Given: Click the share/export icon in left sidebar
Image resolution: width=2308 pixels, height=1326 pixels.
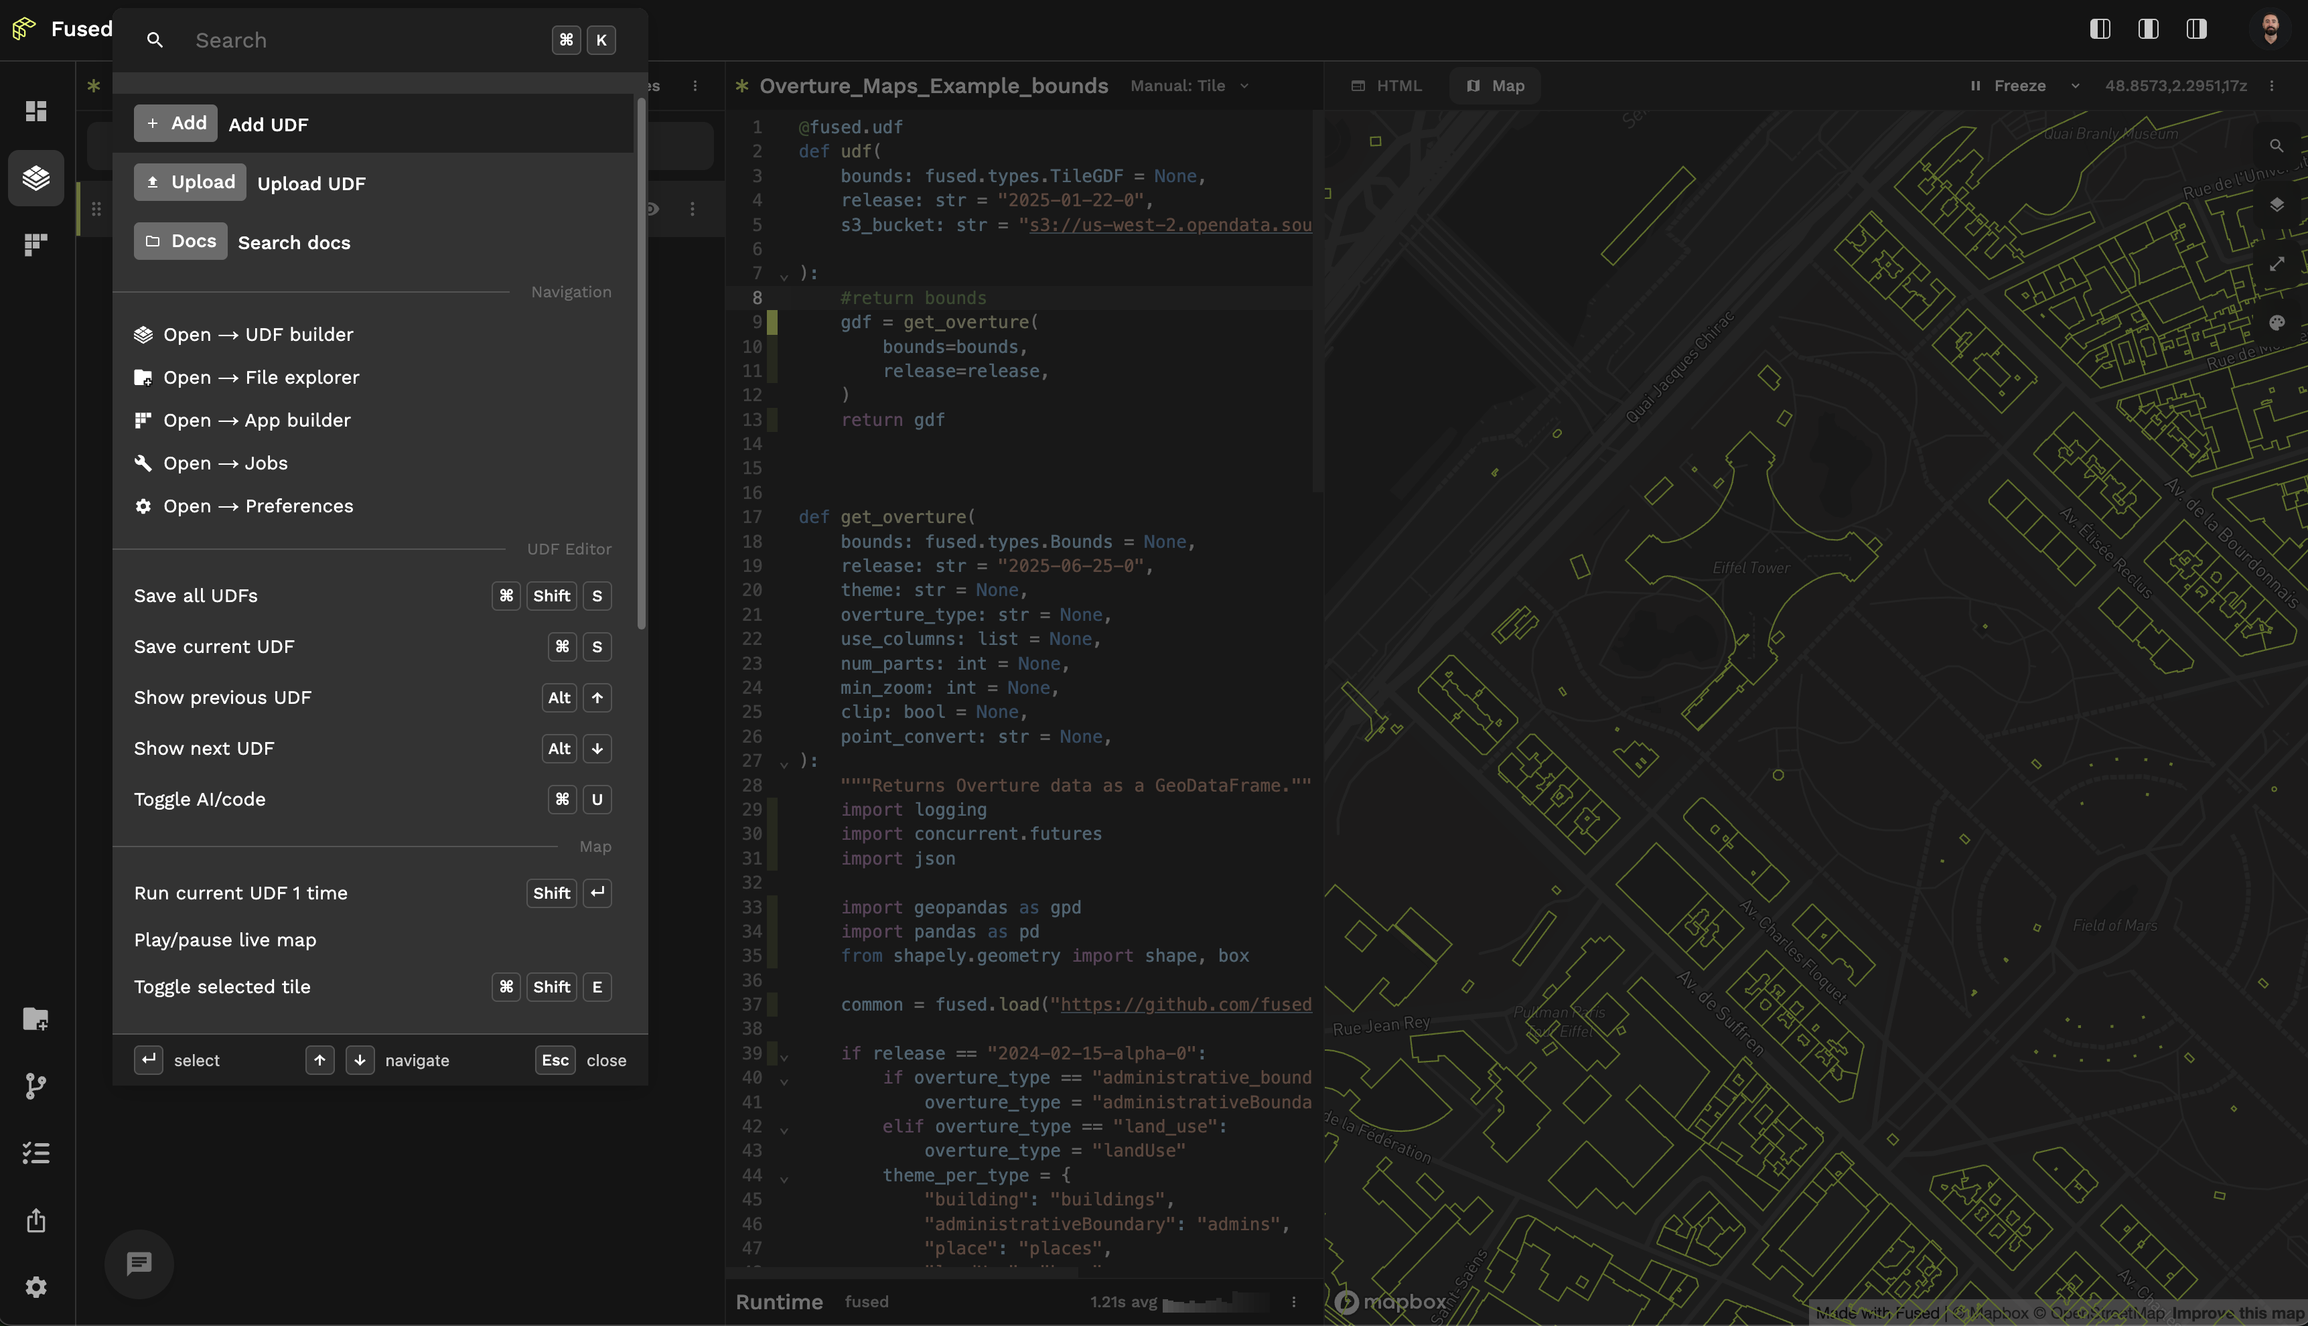Looking at the screenshot, I should [x=36, y=1220].
